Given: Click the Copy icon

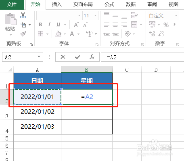Looking at the screenshot, I should click(x=23, y=25).
